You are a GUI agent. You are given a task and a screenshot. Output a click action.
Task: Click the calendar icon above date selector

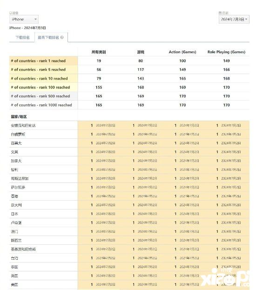(x=220, y=13)
